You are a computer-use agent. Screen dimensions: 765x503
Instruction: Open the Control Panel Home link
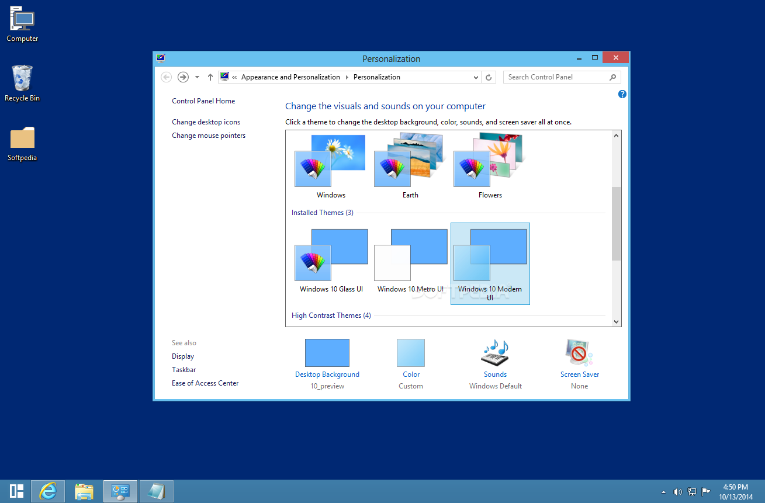tap(203, 100)
